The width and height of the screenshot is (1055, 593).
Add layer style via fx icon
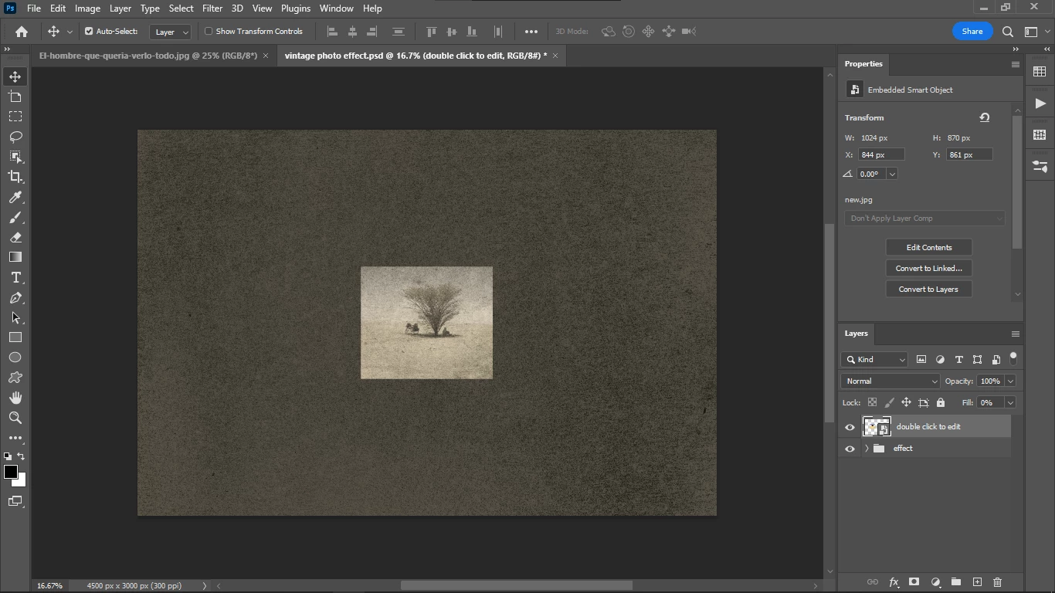pos(894,582)
